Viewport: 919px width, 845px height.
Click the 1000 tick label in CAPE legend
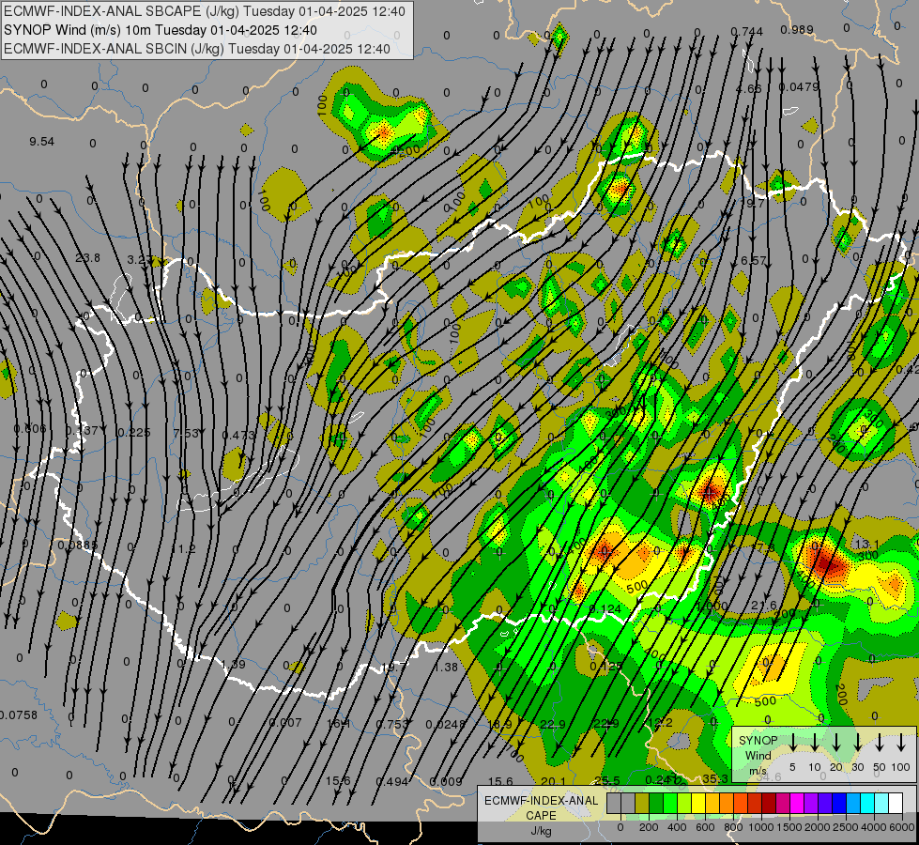[761, 827]
